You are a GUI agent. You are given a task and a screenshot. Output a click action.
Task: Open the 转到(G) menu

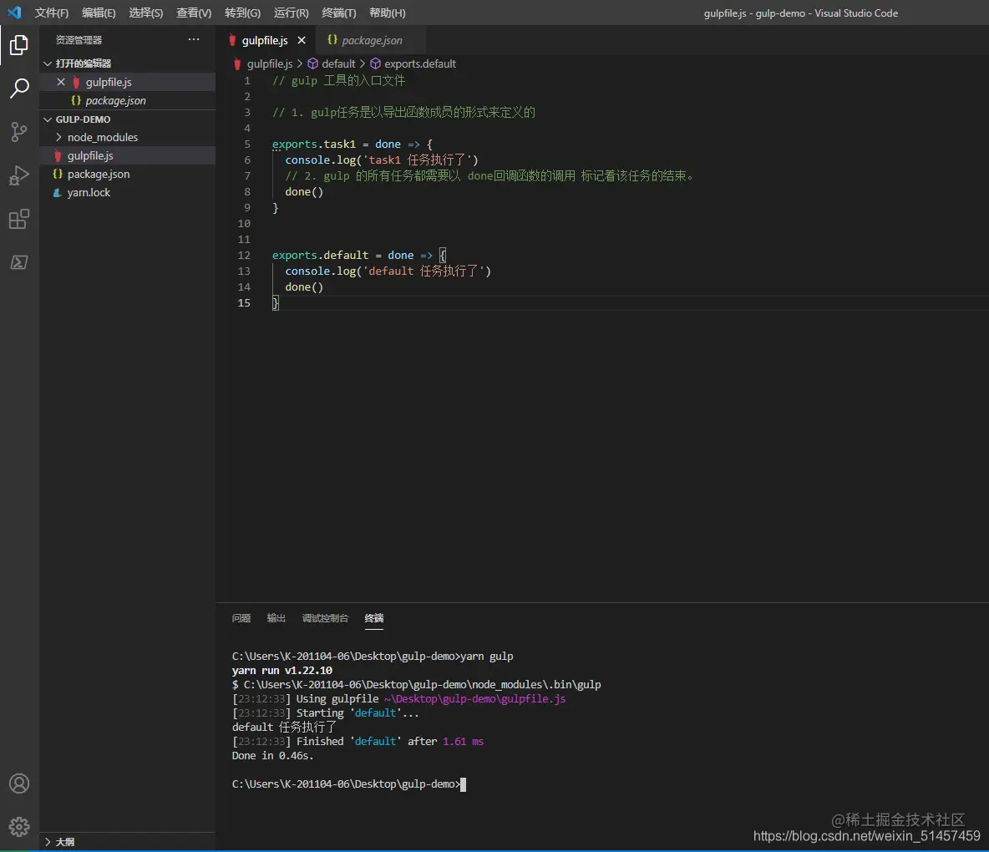(243, 13)
